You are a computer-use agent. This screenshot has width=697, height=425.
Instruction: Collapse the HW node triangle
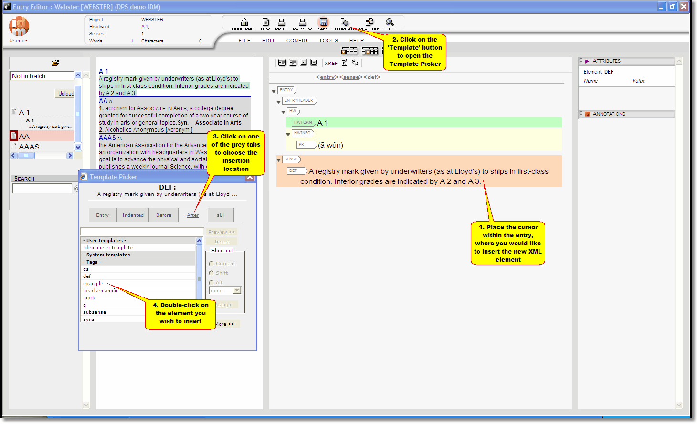click(284, 112)
